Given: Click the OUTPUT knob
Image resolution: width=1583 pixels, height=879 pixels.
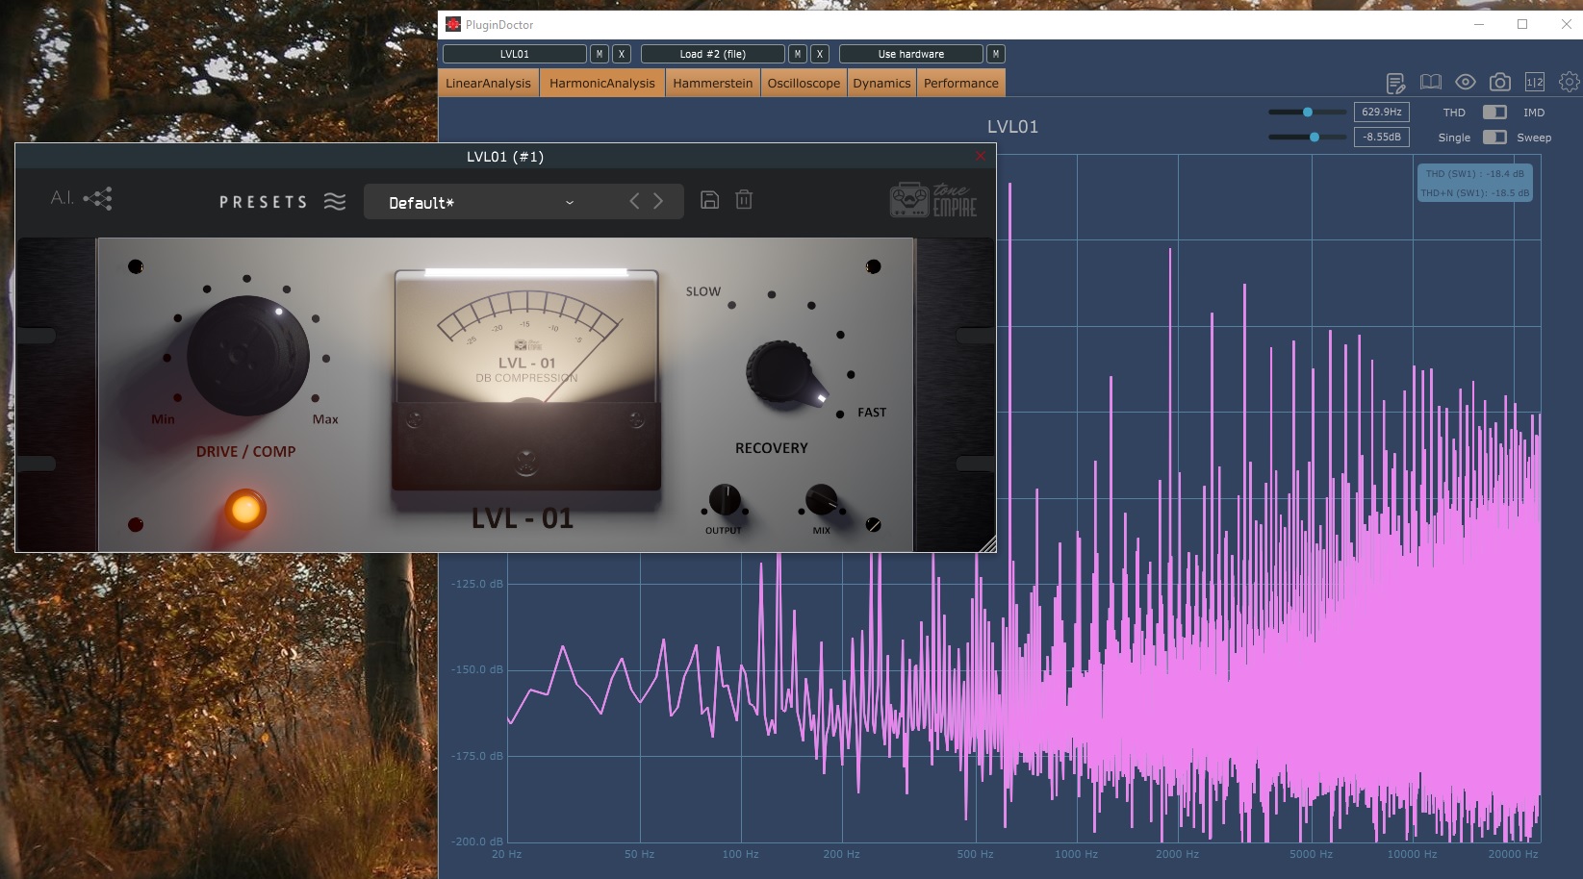Looking at the screenshot, I should pyautogui.click(x=725, y=499).
